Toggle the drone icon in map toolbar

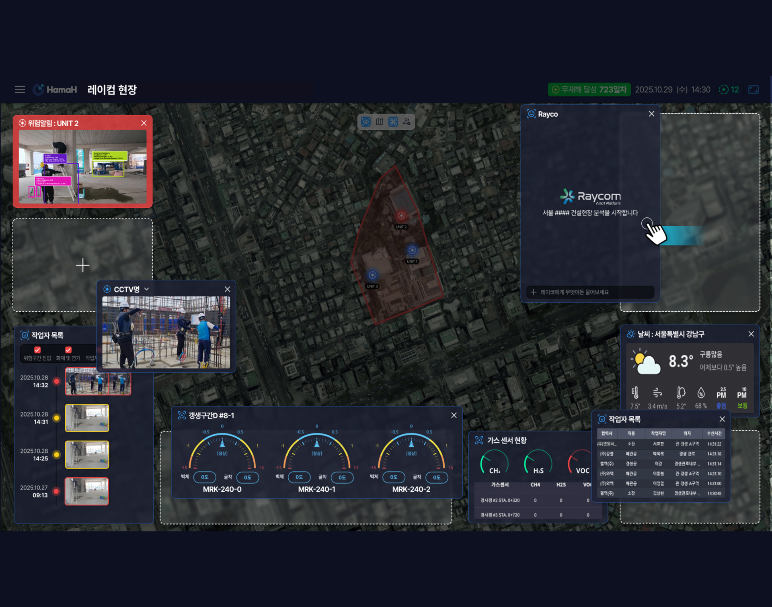[x=393, y=122]
